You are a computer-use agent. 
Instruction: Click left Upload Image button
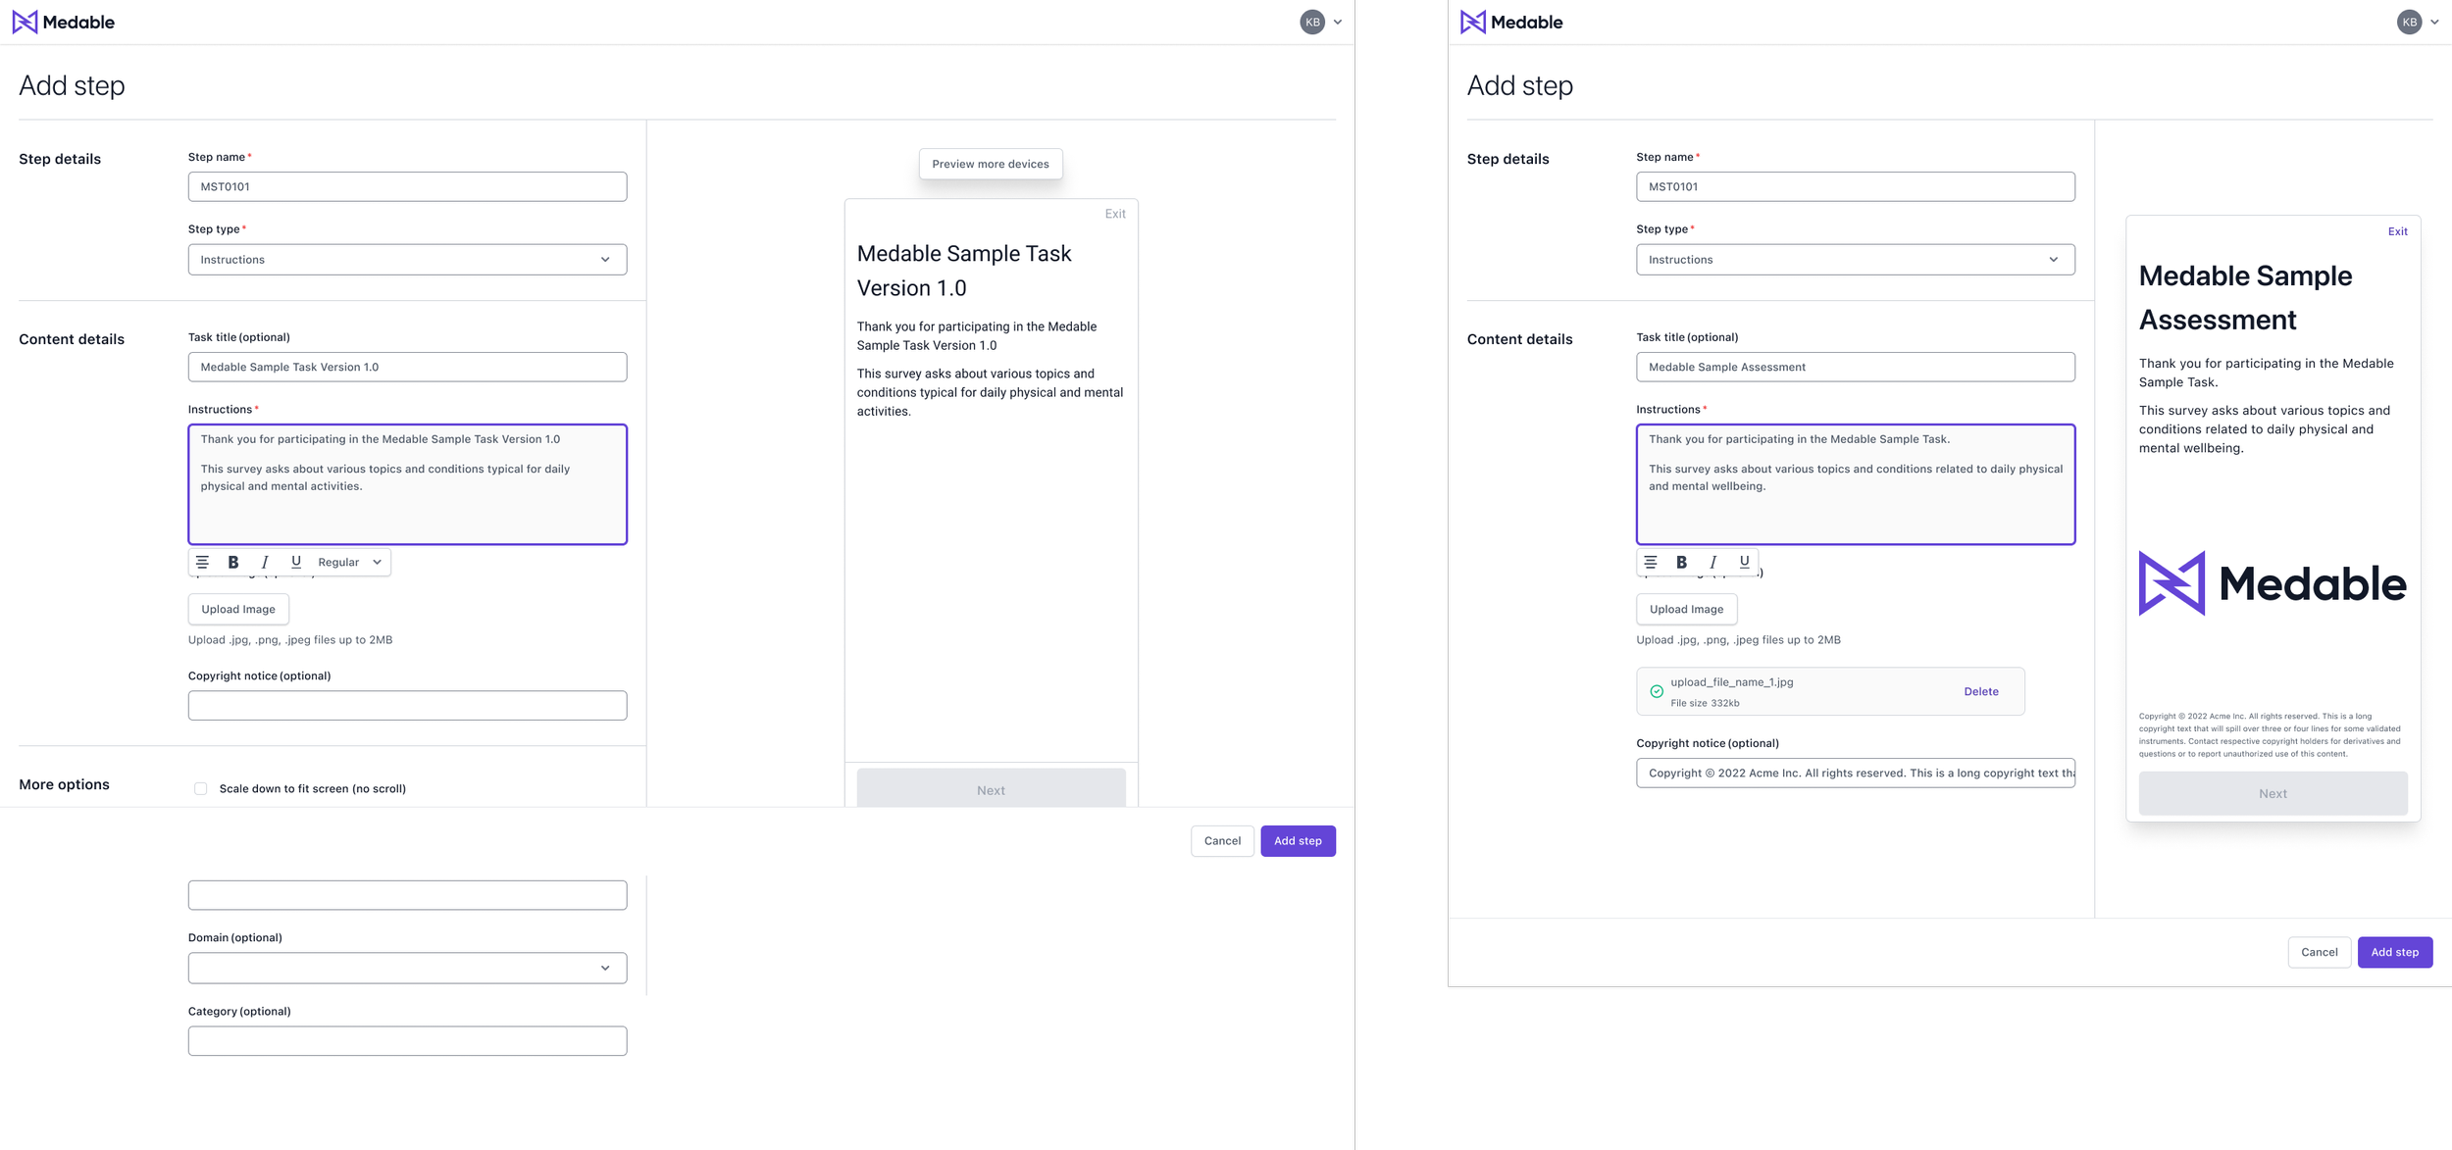238,609
